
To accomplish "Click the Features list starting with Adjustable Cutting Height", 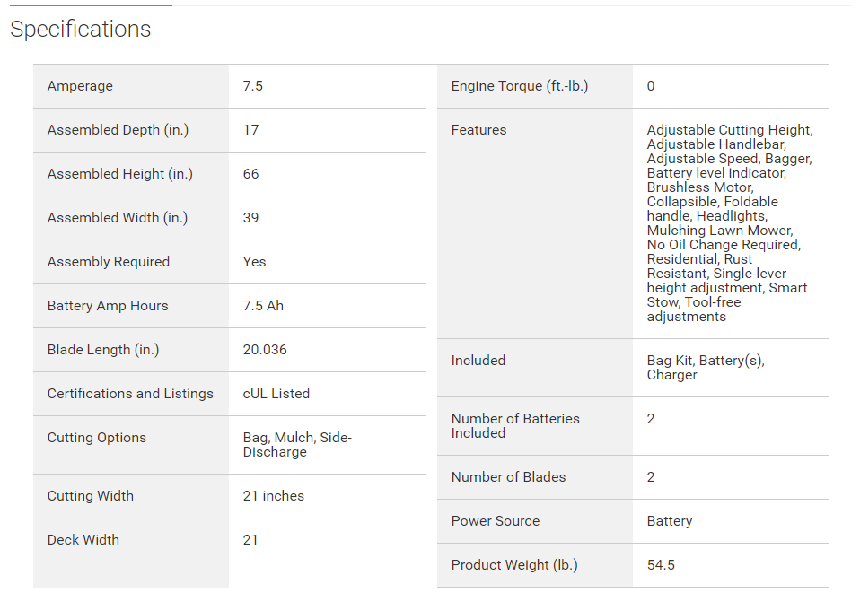I will pos(728,223).
